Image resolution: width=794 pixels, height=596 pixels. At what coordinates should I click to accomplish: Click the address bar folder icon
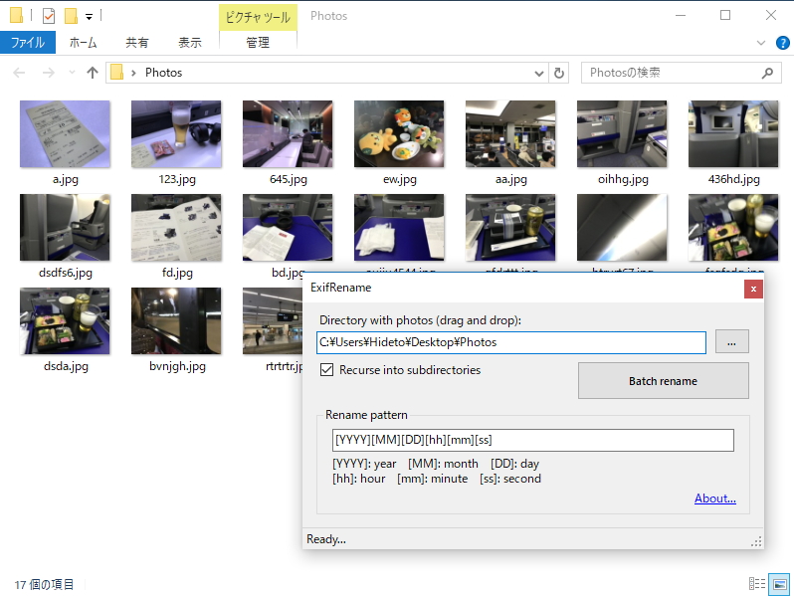click(x=117, y=73)
